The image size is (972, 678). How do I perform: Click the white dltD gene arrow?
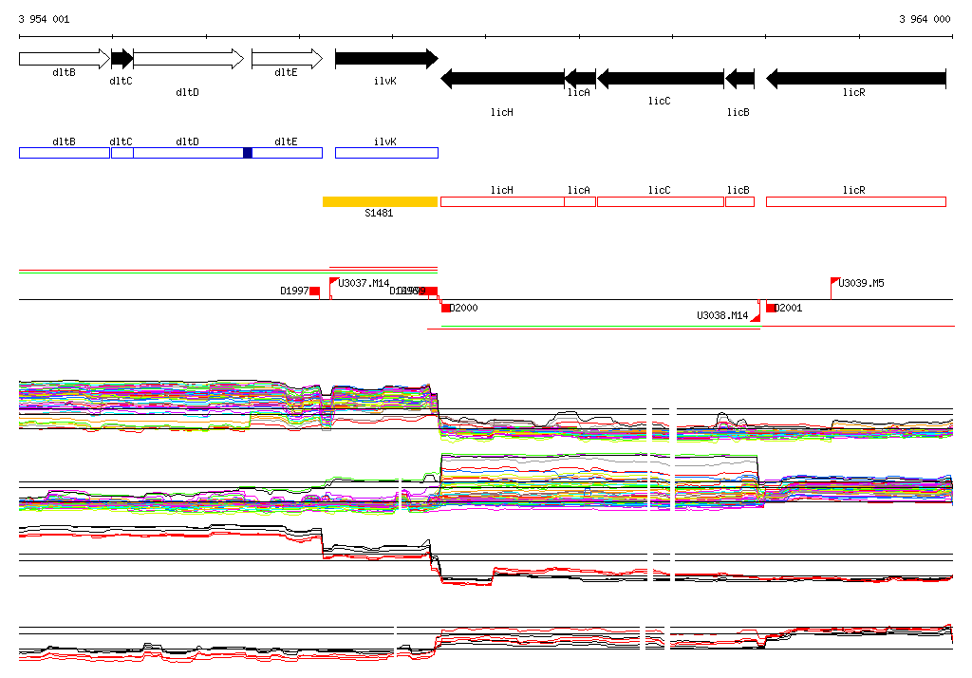[x=188, y=59]
